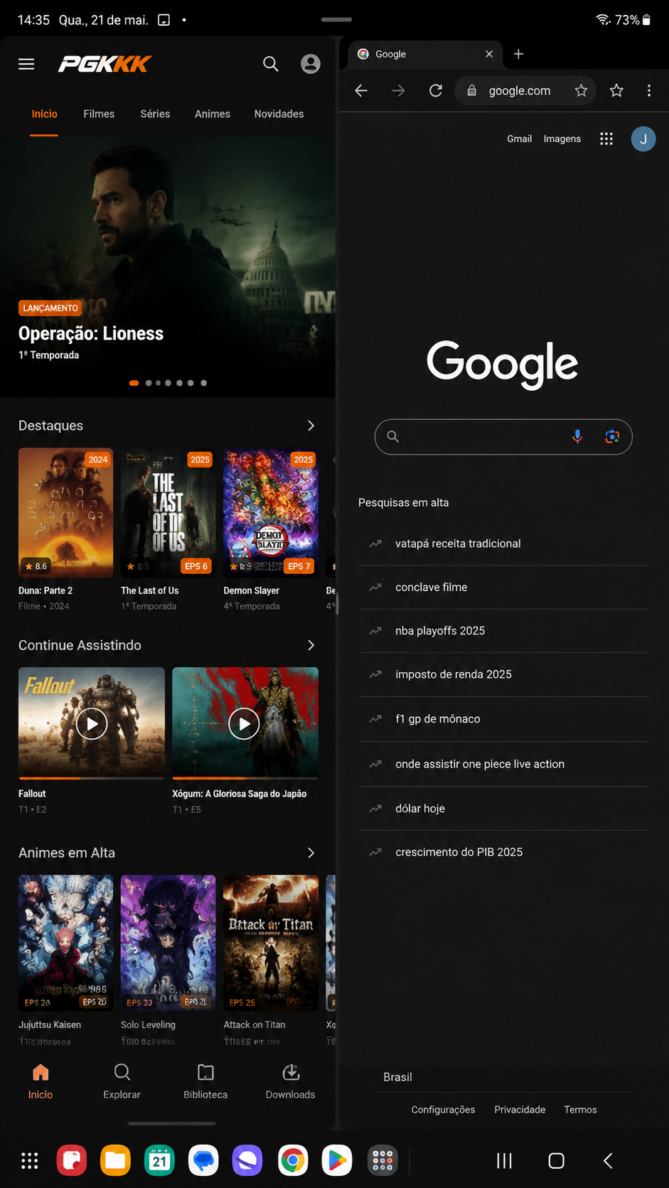The width and height of the screenshot is (669, 1188).
Task: Open the recent apps navigation button
Action: [x=504, y=1161]
